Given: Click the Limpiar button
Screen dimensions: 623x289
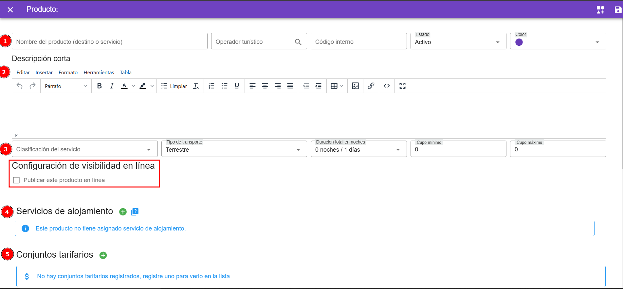Looking at the screenshot, I should pyautogui.click(x=174, y=86).
